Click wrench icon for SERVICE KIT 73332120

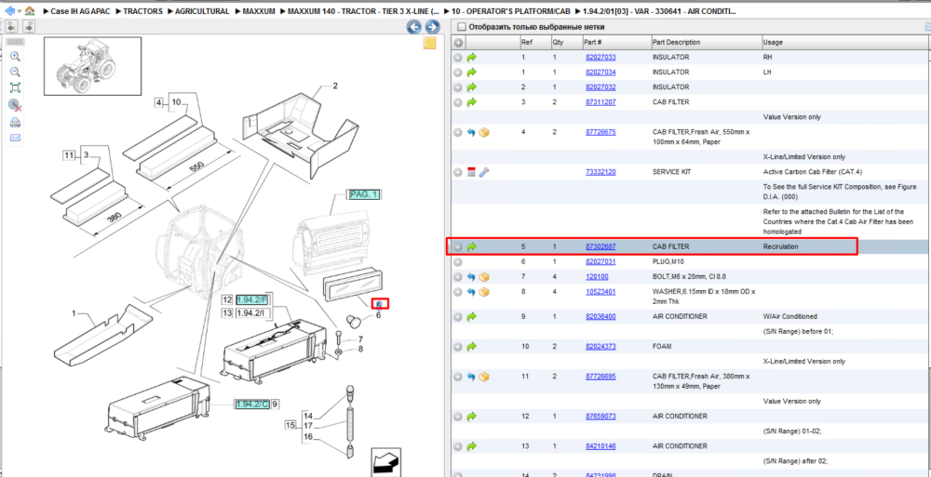point(484,172)
